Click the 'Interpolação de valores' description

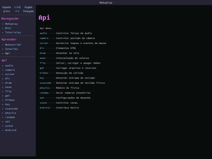(x=73, y=58)
